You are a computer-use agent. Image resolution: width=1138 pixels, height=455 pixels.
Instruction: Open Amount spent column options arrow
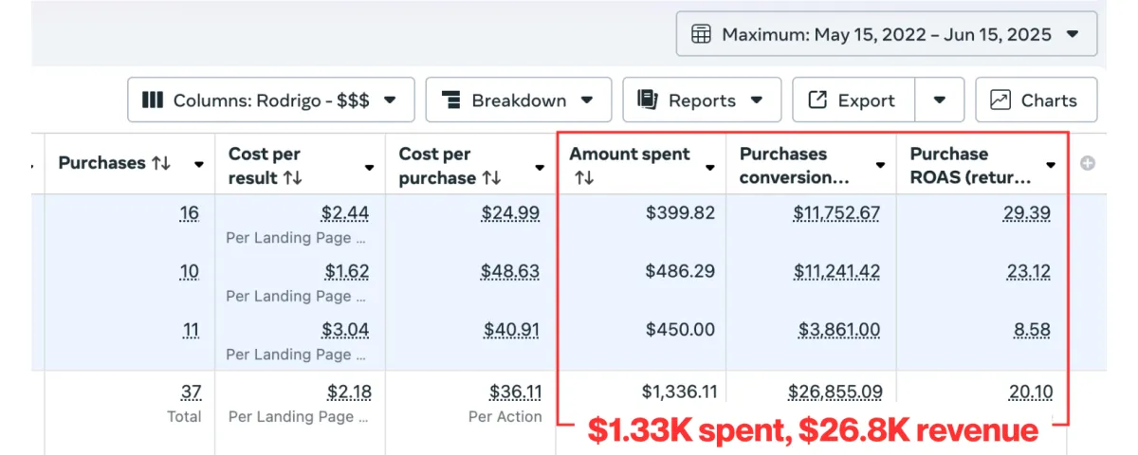pyautogui.click(x=709, y=166)
